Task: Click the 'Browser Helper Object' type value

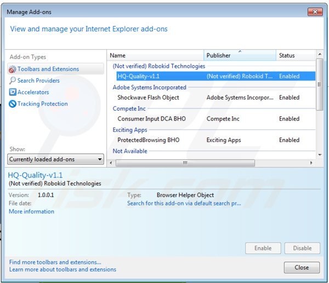Action: pyautogui.click(x=185, y=195)
